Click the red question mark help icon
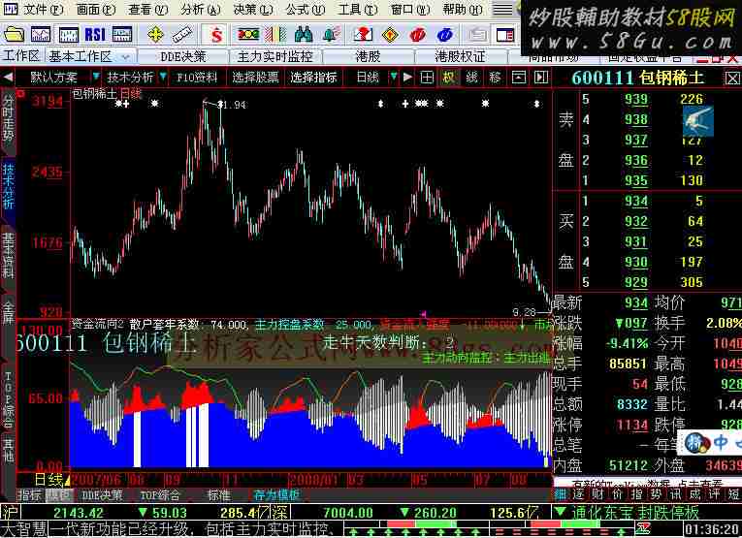742x538 pixels. (363, 35)
